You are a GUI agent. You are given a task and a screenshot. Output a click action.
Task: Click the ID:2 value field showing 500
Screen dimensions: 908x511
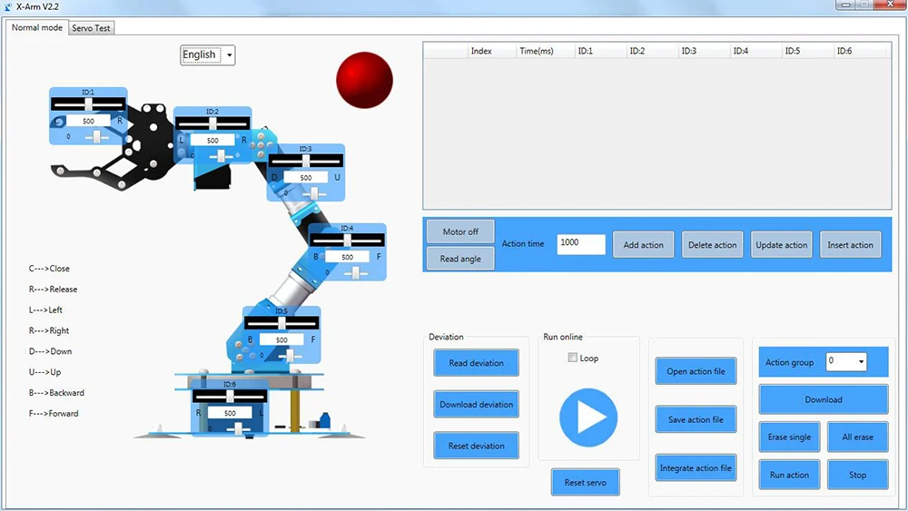[212, 140]
